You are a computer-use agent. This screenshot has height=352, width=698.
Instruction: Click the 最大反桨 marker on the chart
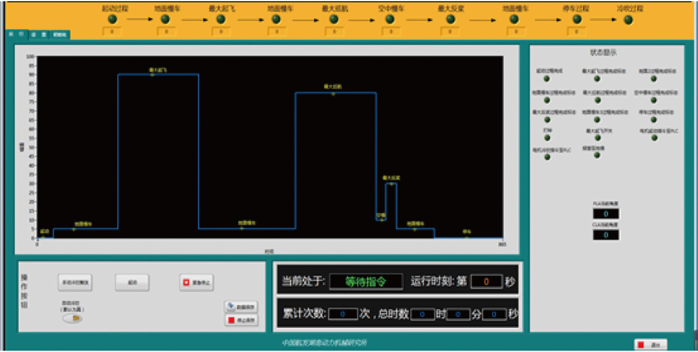391,184
